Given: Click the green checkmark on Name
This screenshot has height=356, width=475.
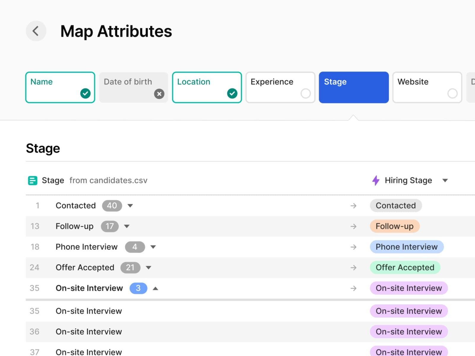Looking at the screenshot, I should click(85, 93).
